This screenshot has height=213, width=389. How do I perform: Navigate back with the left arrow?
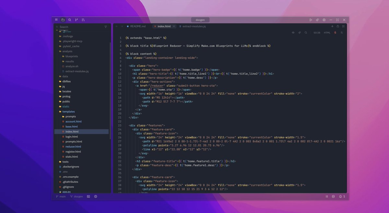[x=117, y=26]
